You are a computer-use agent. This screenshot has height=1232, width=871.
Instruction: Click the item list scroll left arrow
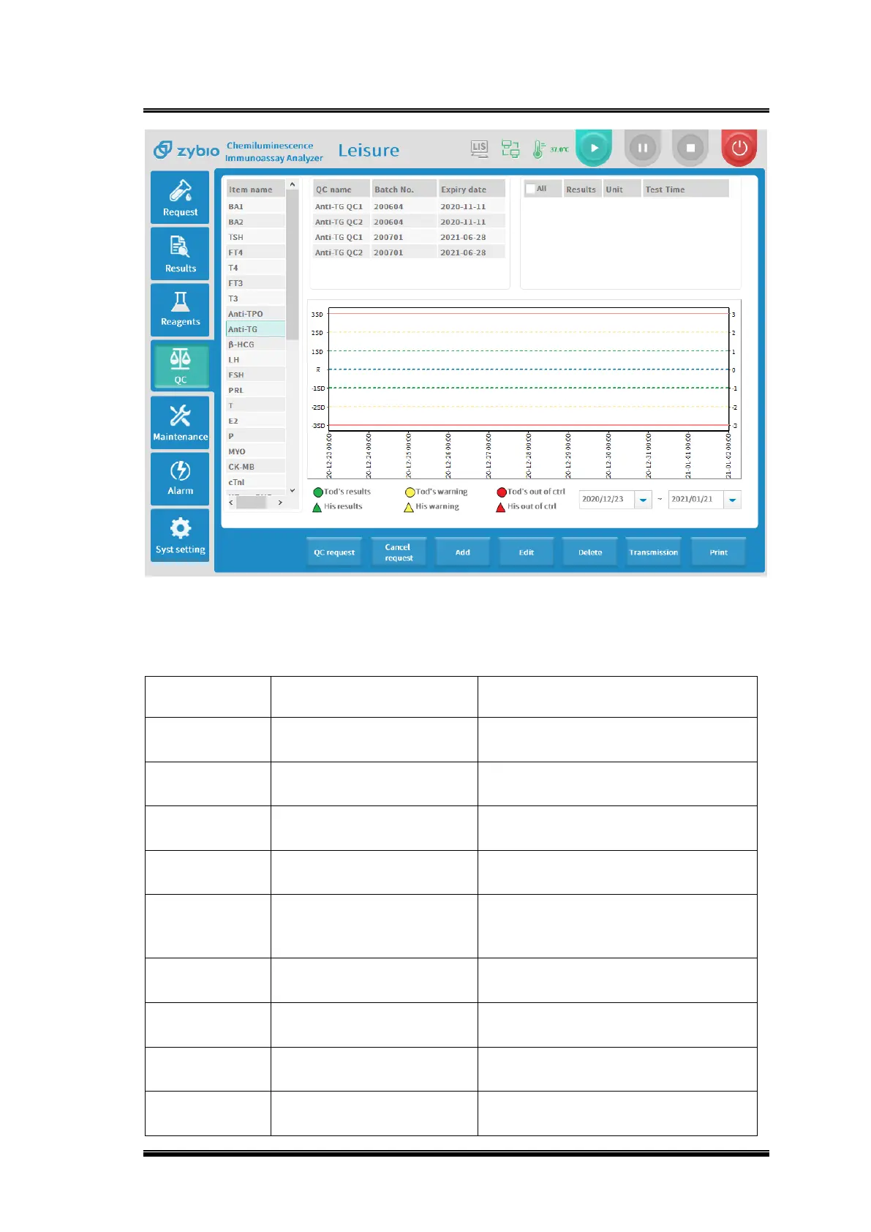(x=232, y=503)
